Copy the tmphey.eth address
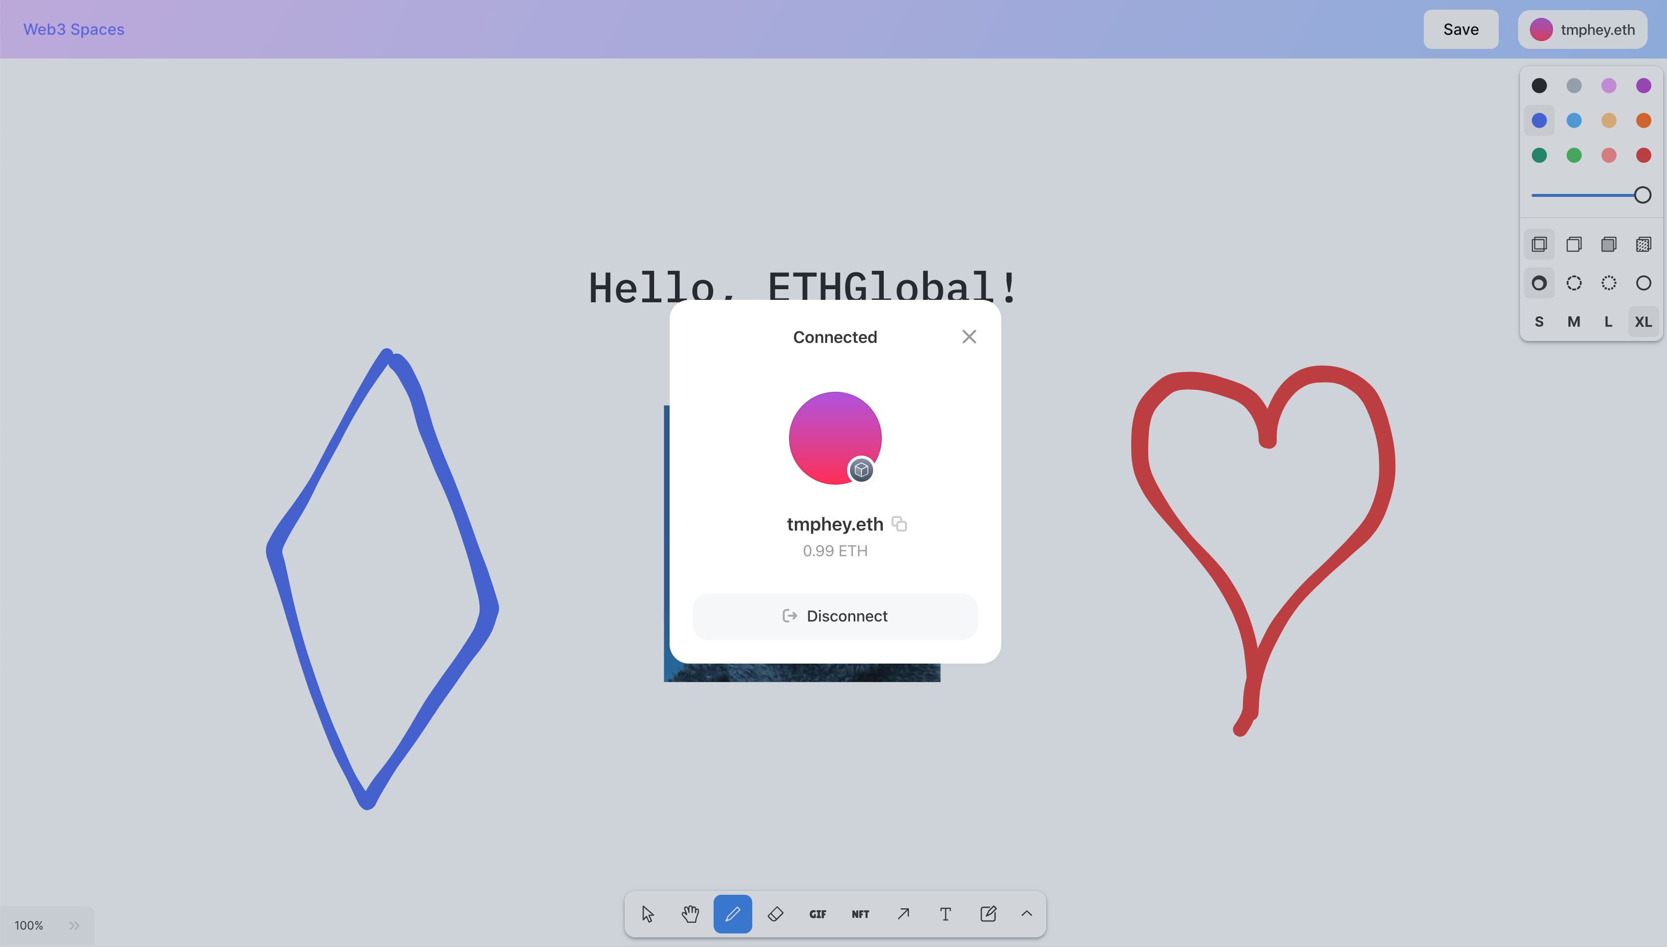Image resolution: width=1667 pixels, height=947 pixels. point(899,524)
